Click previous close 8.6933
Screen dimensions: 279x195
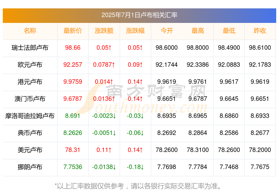[260, 116]
